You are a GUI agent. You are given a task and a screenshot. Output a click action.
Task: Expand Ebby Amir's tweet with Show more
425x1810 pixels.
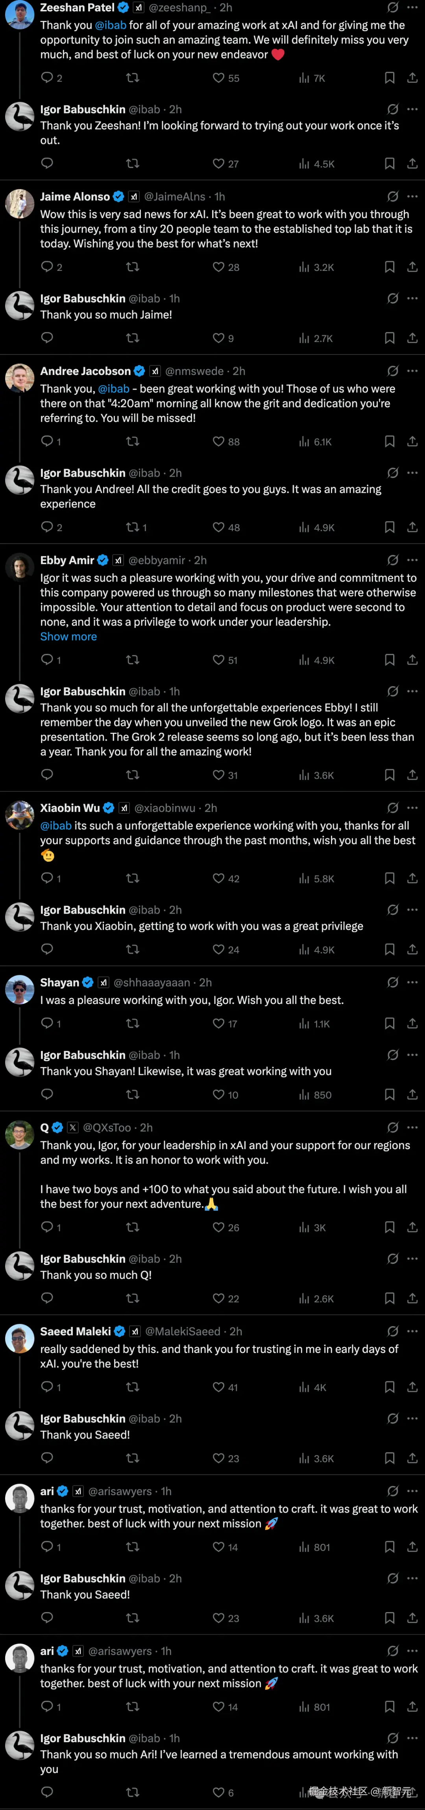point(68,636)
